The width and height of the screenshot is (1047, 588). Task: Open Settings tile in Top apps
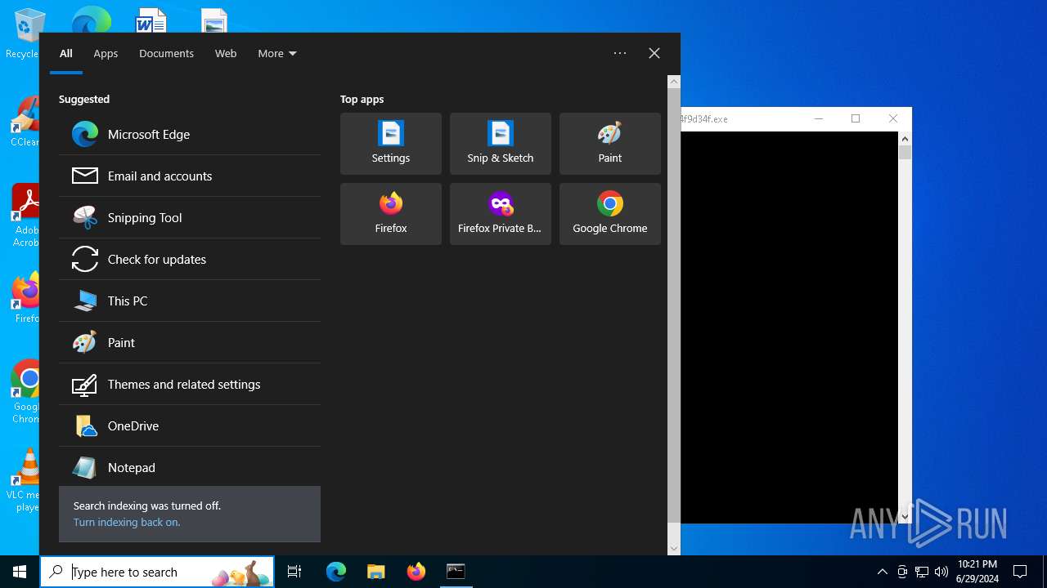(x=391, y=144)
